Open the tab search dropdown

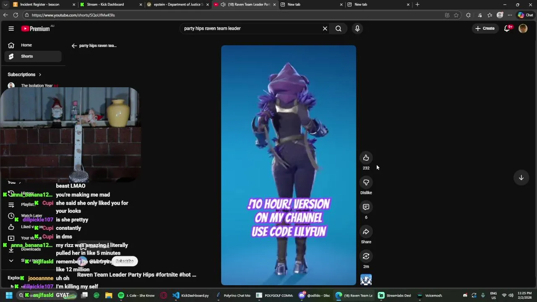5,5
